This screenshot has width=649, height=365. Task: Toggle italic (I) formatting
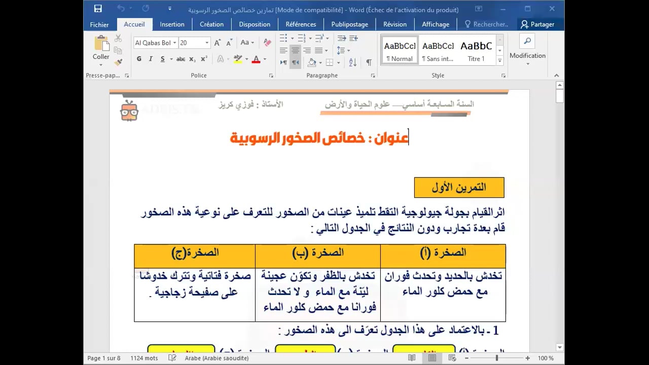pos(151,59)
